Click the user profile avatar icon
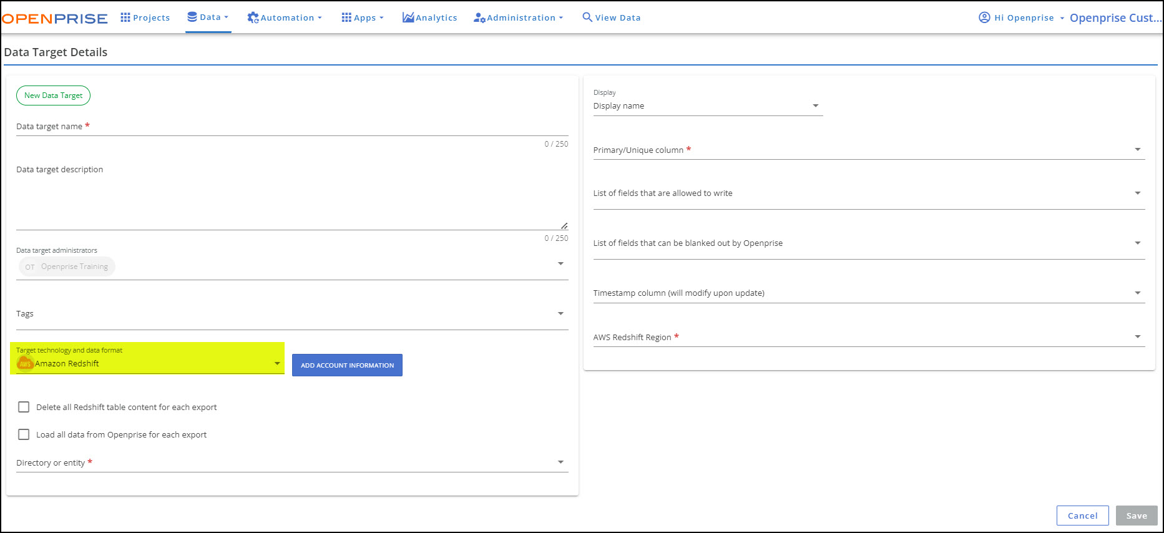The height and width of the screenshot is (533, 1164). pos(984,17)
